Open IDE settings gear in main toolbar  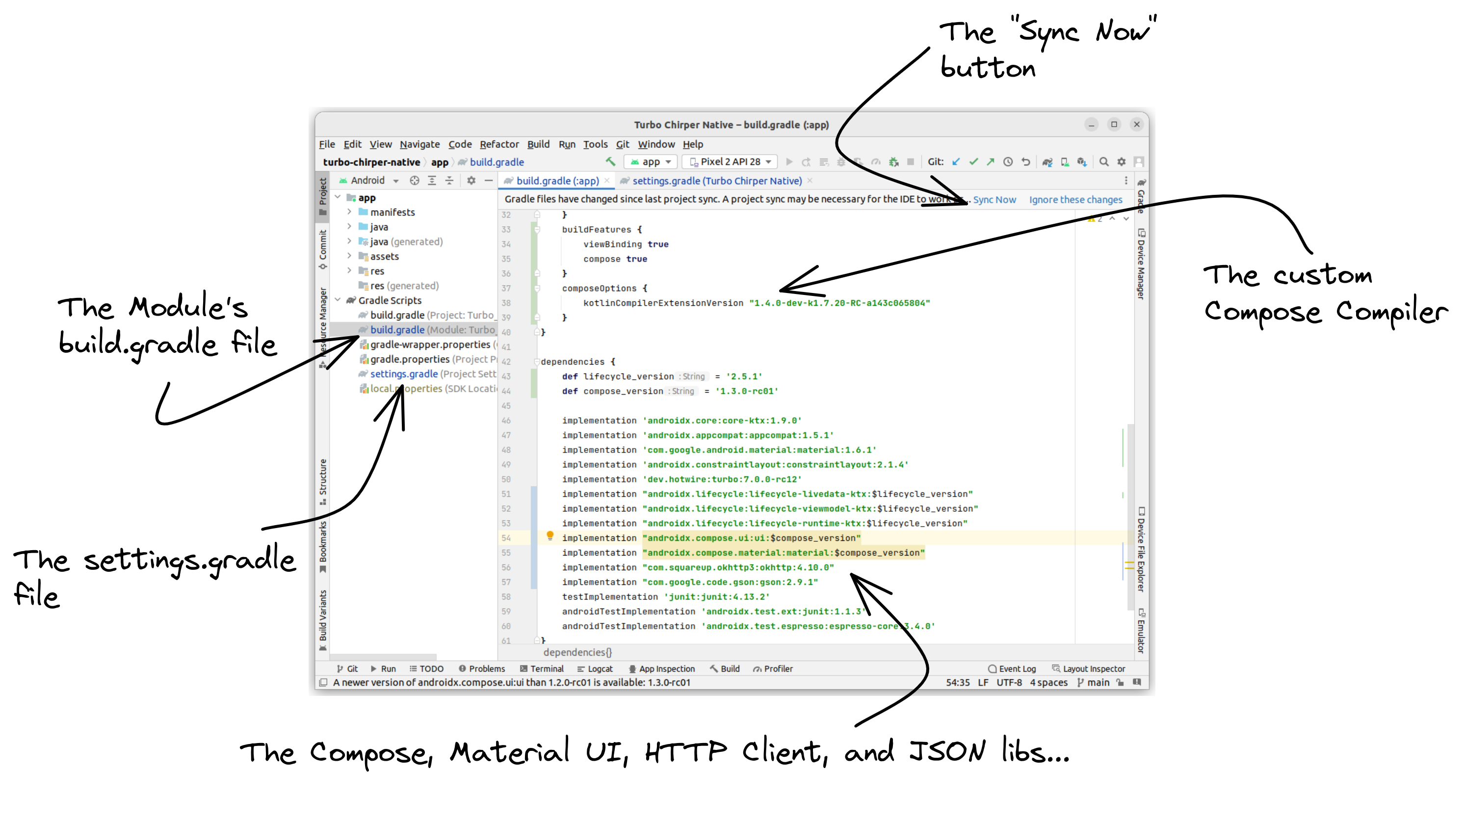pyautogui.click(x=1121, y=161)
